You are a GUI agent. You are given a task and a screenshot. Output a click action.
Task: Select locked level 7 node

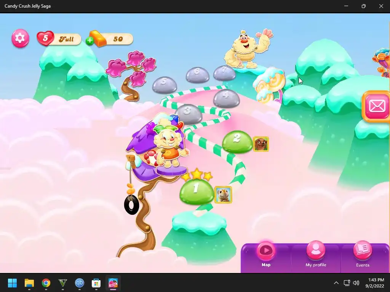(224, 73)
